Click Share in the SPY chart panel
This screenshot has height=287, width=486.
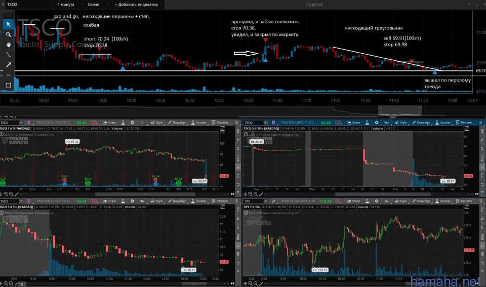point(354,201)
